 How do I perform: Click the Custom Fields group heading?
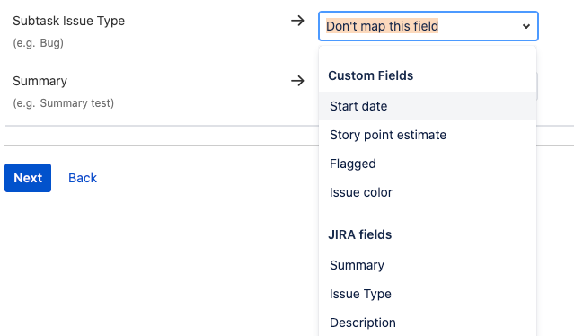370,75
